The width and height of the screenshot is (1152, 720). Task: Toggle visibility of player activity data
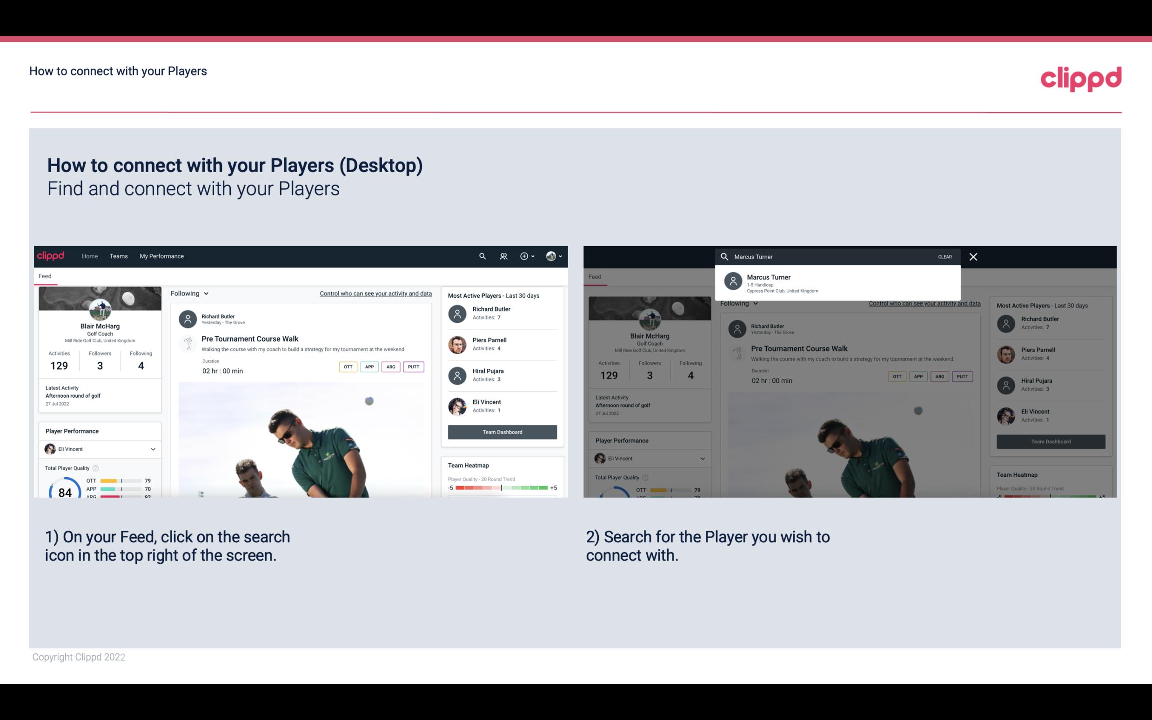coord(375,293)
